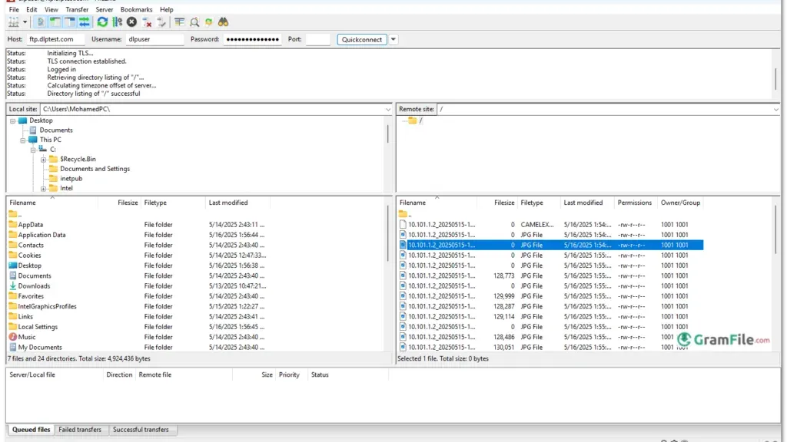Click the Port input field
This screenshot has height=442, width=787.
[x=317, y=39]
